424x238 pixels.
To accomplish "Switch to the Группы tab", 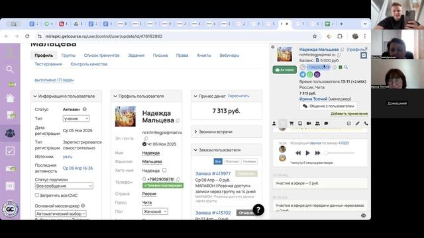I will pos(68,56).
